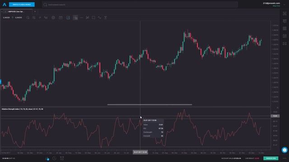The image size is (289, 162).
Task: Toggle the highlighted indicators chart icon
Action: [x=68, y=18]
